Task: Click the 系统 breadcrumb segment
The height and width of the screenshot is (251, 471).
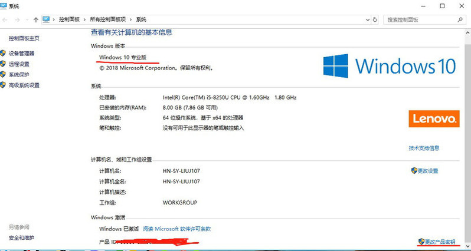Action: [x=141, y=19]
